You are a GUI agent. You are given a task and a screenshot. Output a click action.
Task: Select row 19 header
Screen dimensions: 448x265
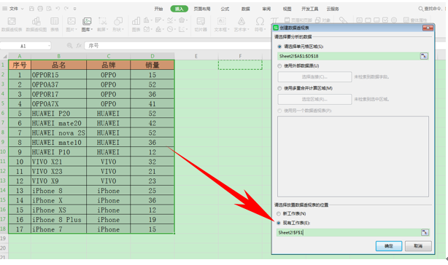tap(4, 238)
